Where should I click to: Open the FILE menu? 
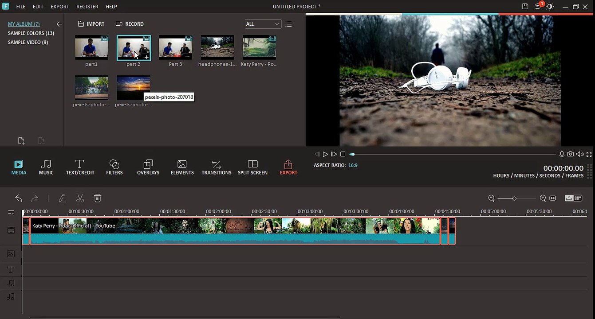[21, 7]
